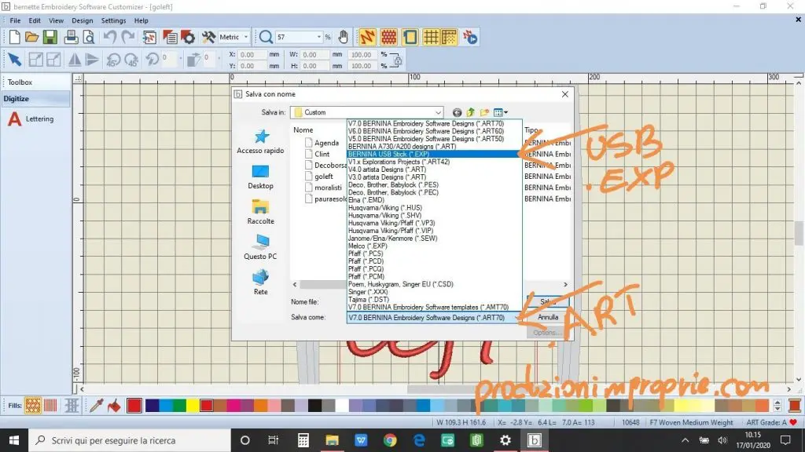
Task: Select the Zoom magnifier tool
Action: coord(266,37)
